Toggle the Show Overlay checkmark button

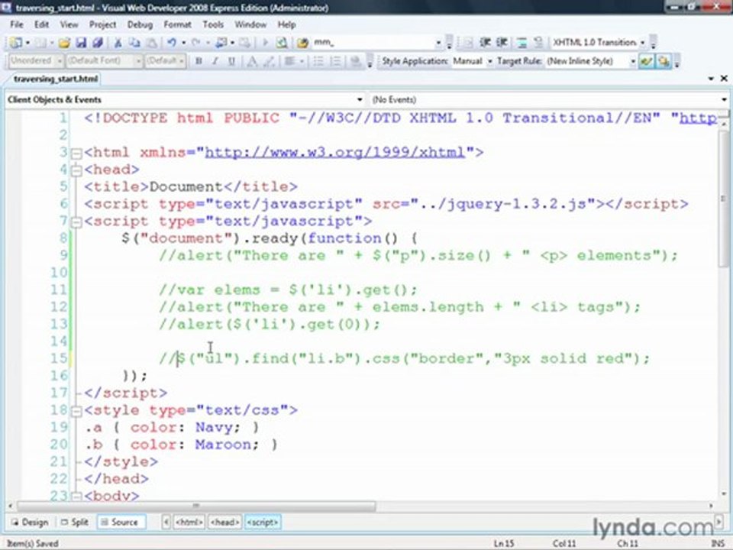coord(647,61)
